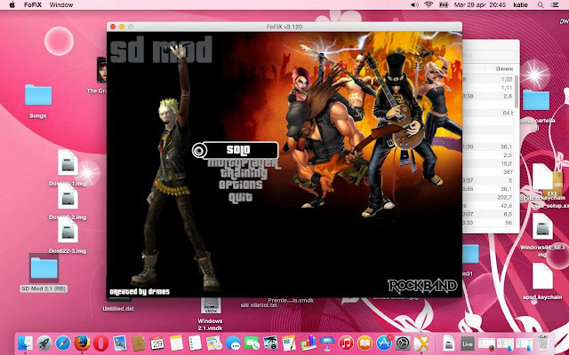Click the Finder window search field

(x=489, y=55)
